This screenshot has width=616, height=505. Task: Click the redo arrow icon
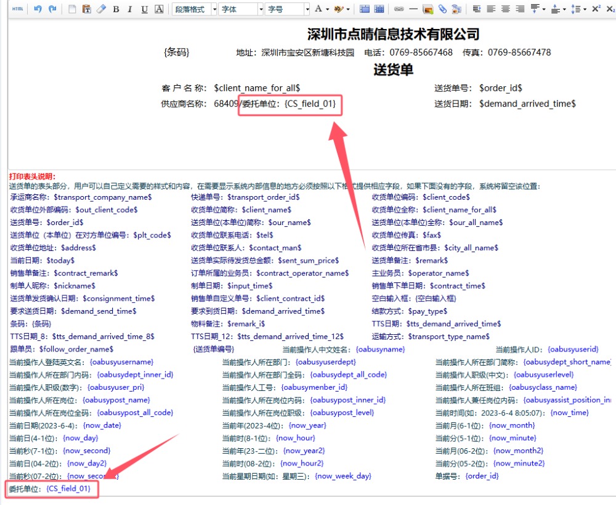[52, 9]
